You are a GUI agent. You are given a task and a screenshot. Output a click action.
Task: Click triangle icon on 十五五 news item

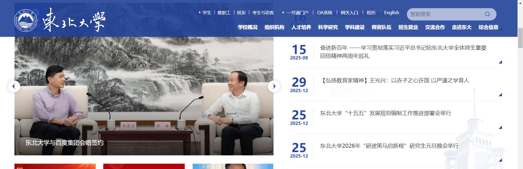point(500,127)
